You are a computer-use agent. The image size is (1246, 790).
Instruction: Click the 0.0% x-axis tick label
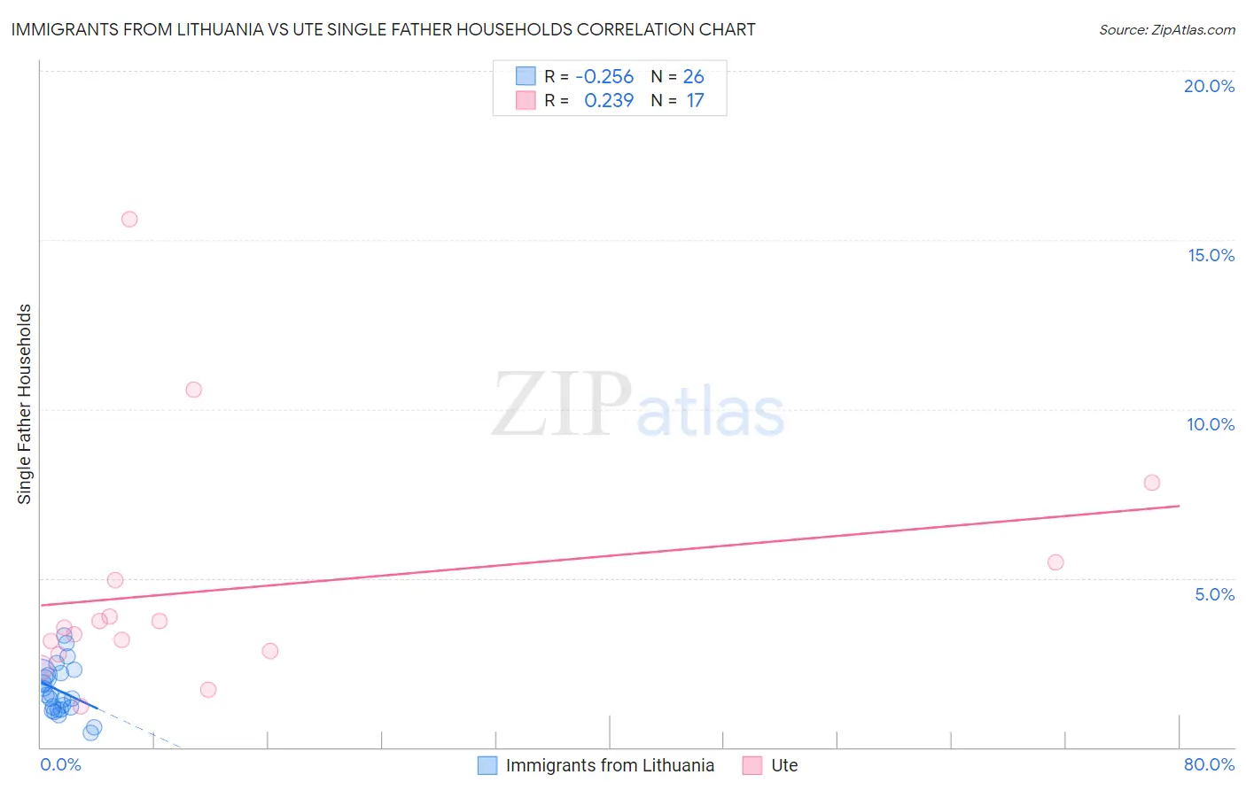pyautogui.click(x=61, y=764)
